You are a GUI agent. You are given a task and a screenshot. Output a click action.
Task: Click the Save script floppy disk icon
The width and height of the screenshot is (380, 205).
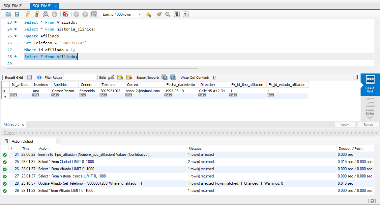[17, 14]
